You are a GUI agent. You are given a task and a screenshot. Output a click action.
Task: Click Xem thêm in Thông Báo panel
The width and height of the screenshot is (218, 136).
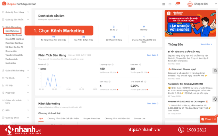pyautogui.click(x=206, y=44)
